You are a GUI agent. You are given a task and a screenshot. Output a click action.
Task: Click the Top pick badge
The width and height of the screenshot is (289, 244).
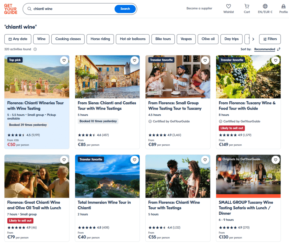[x=15, y=60]
